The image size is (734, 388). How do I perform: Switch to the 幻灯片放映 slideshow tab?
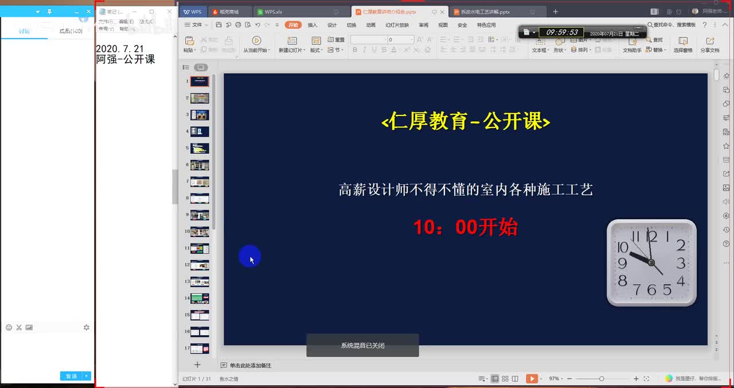click(x=397, y=25)
